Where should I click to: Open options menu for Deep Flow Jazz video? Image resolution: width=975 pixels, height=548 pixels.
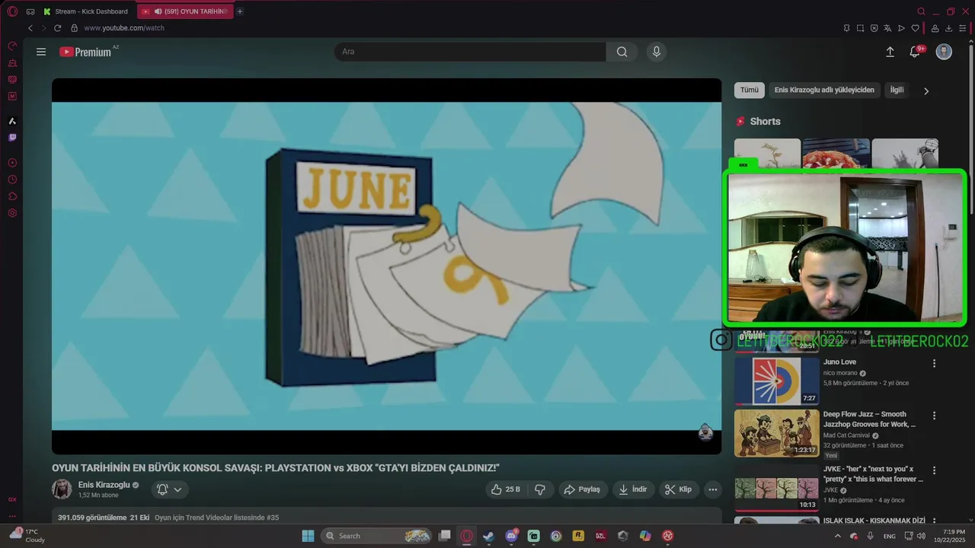coord(934,416)
